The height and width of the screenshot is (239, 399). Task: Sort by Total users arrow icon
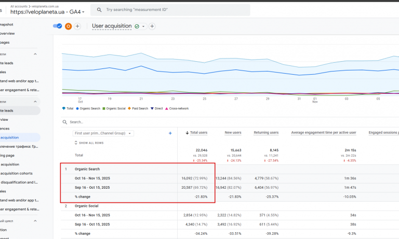point(187,133)
